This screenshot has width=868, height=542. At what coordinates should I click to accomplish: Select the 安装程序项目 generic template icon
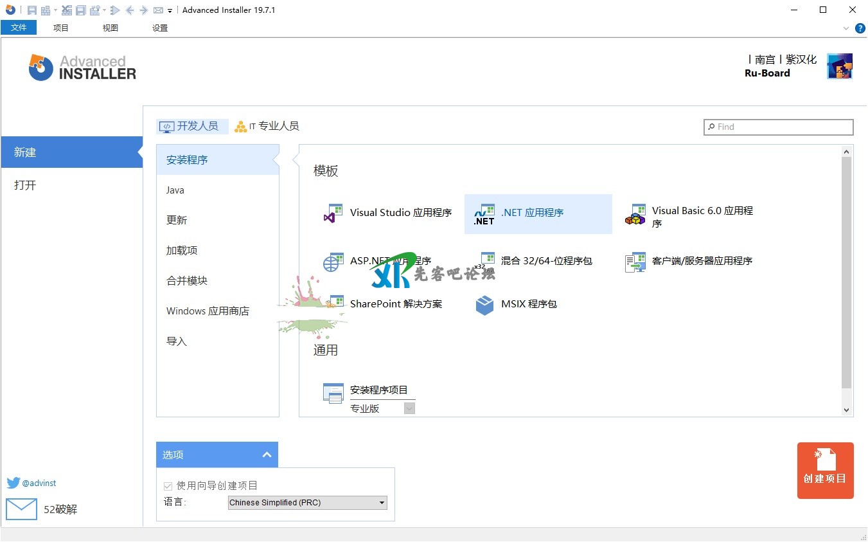[x=333, y=393]
